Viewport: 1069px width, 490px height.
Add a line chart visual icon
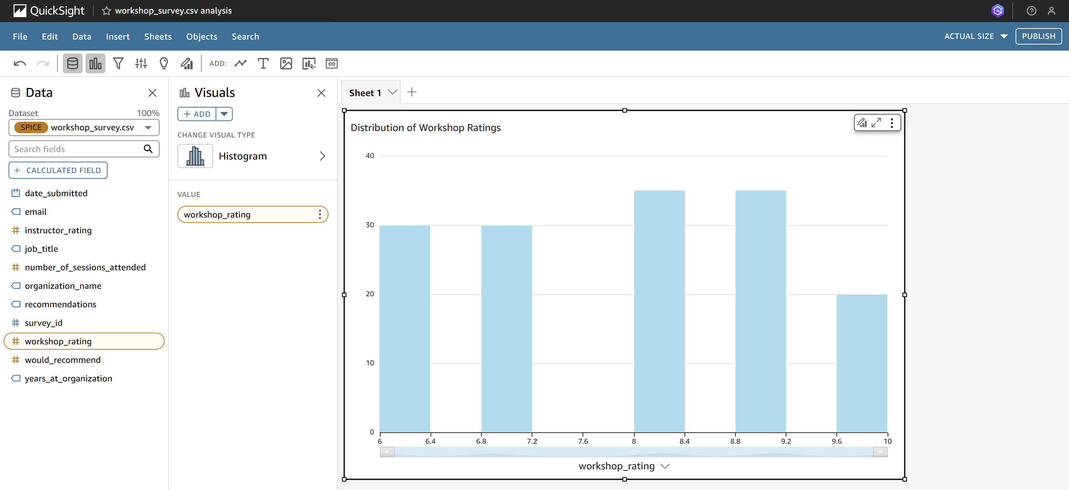[240, 63]
